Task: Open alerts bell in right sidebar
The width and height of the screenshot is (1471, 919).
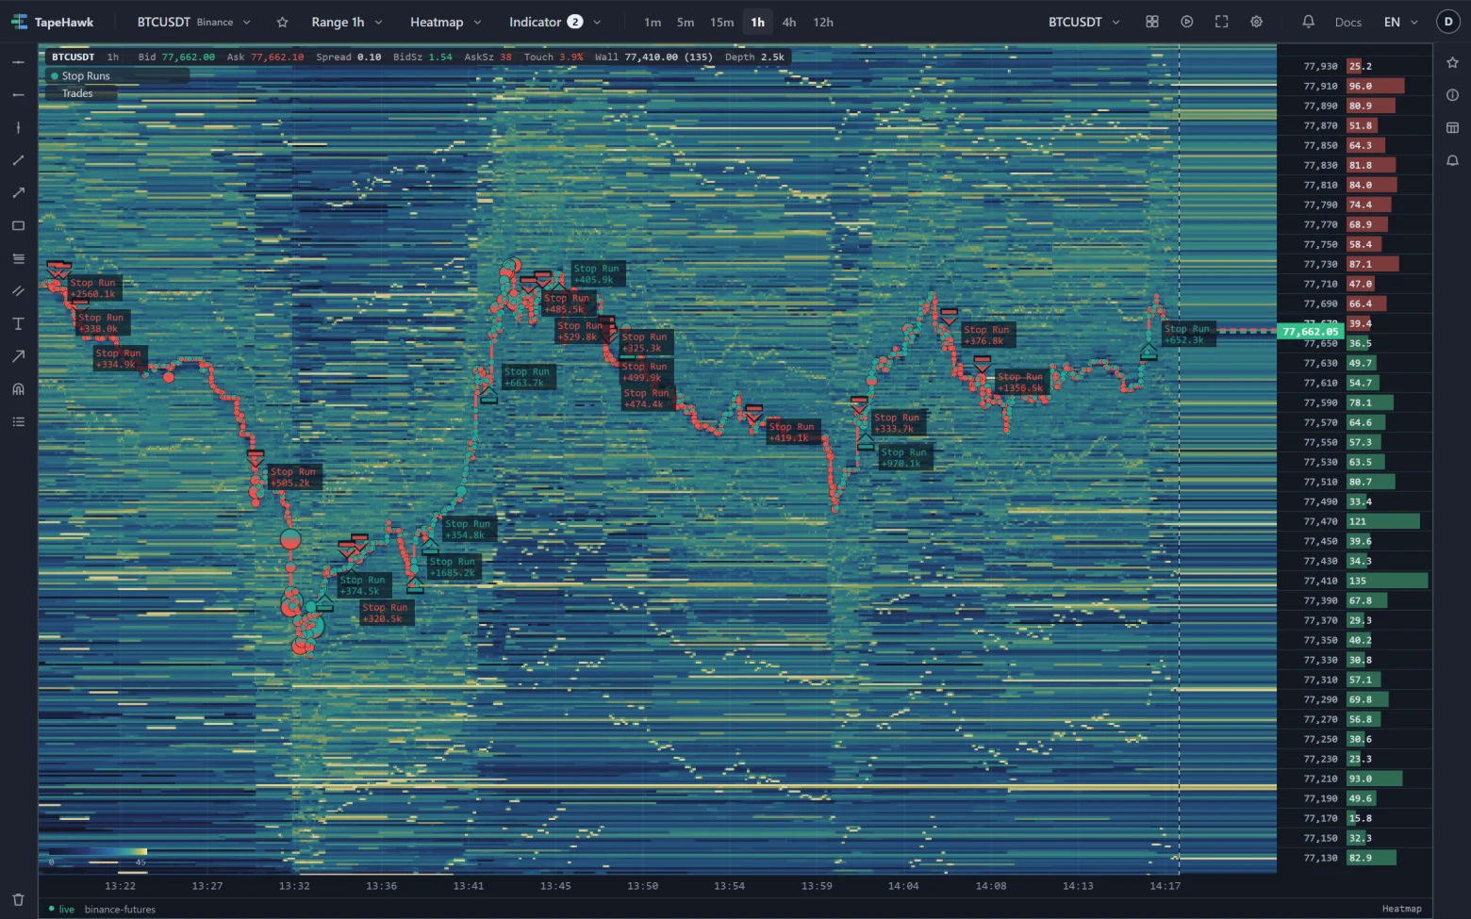Action: pos(1452,160)
